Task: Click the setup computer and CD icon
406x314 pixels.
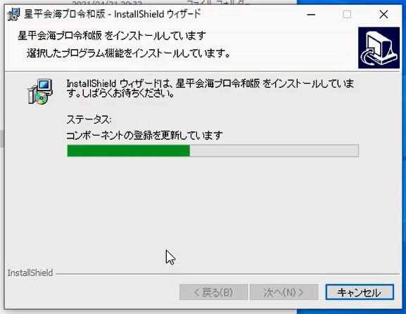Action: click(40, 92)
